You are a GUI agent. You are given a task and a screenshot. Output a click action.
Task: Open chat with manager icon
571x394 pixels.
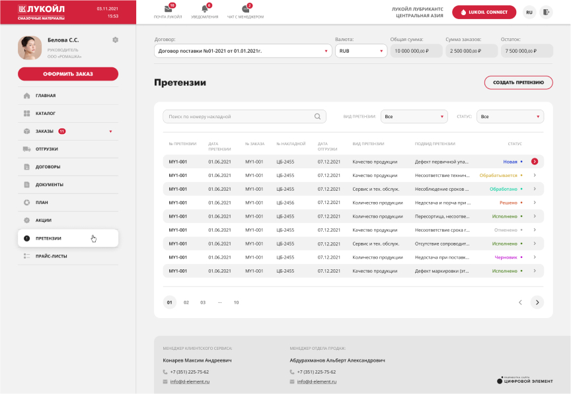[245, 9]
